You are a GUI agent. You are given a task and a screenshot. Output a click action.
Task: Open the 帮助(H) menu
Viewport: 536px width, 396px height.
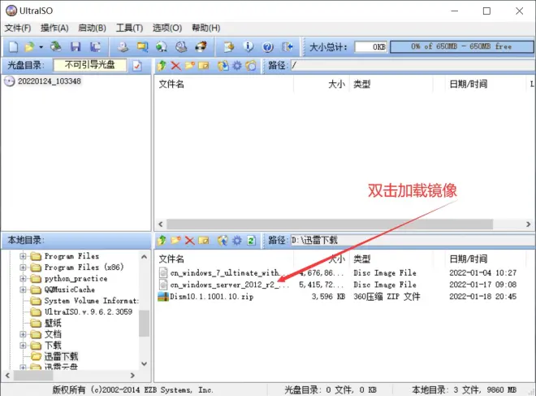click(205, 28)
